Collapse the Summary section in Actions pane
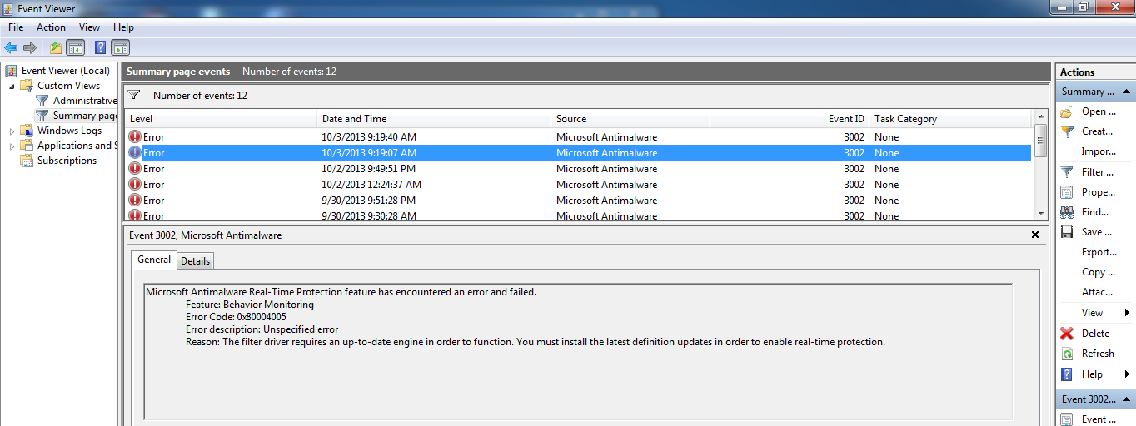 [x=1126, y=92]
